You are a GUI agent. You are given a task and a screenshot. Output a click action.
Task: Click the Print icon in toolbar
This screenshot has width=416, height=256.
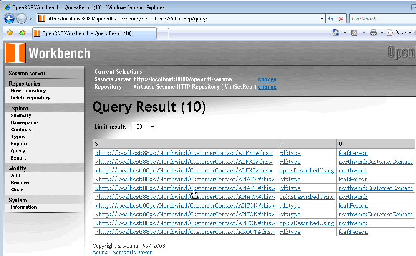tap(373, 33)
